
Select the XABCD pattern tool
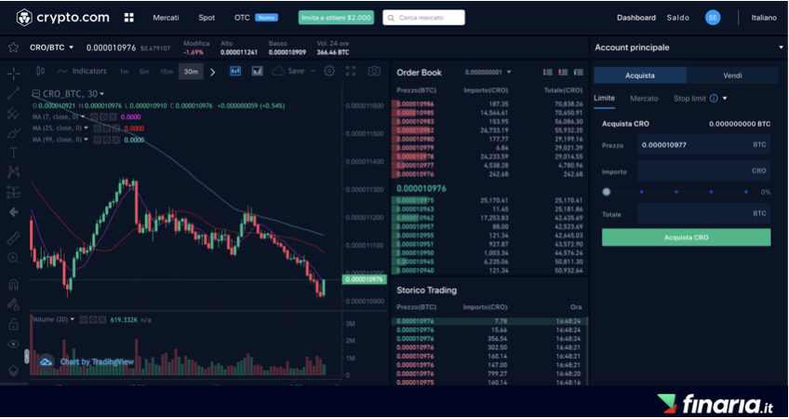[14, 171]
